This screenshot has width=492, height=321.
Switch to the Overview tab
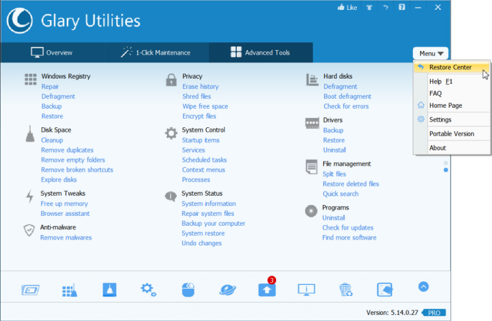point(50,52)
